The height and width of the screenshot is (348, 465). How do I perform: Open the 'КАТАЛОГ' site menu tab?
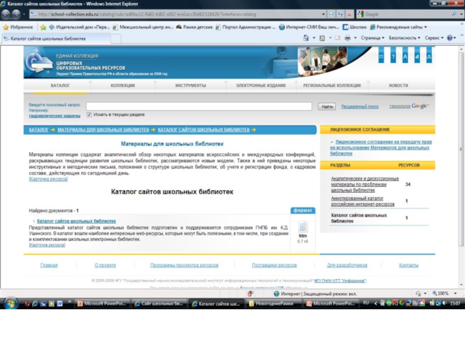click(x=60, y=85)
